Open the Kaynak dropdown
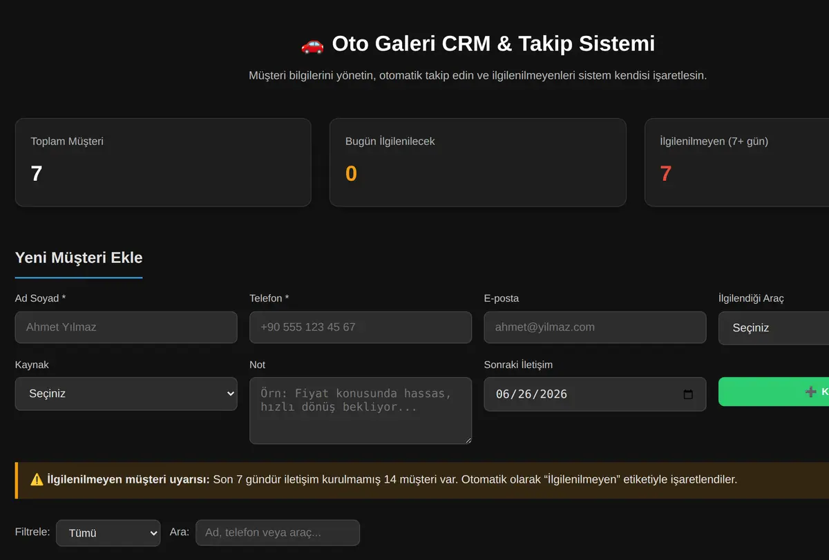This screenshot has width=829, height=560. click(126, 394)
